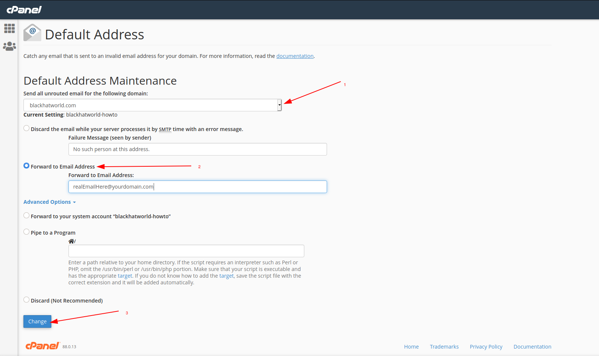Click 'Send all unrouted email' label
Image resolution: width=599 pixels, height=356 pixels.
[x=86, y=94]
